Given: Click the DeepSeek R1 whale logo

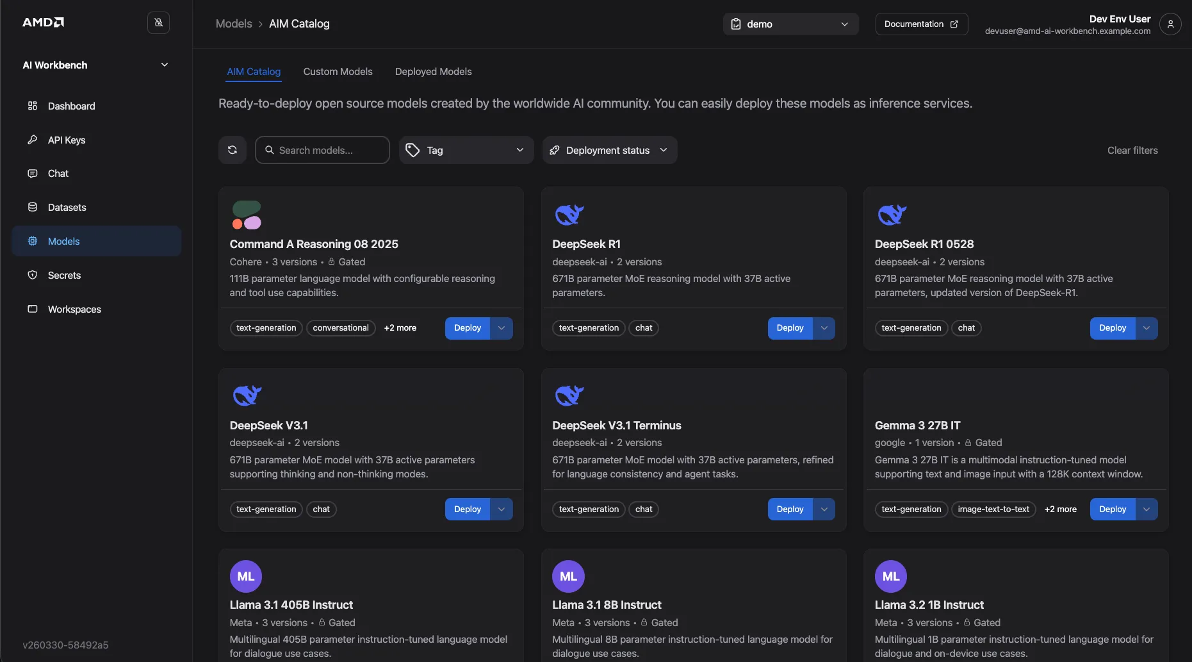Looking at the screenshot, I should tap(569, 215).
